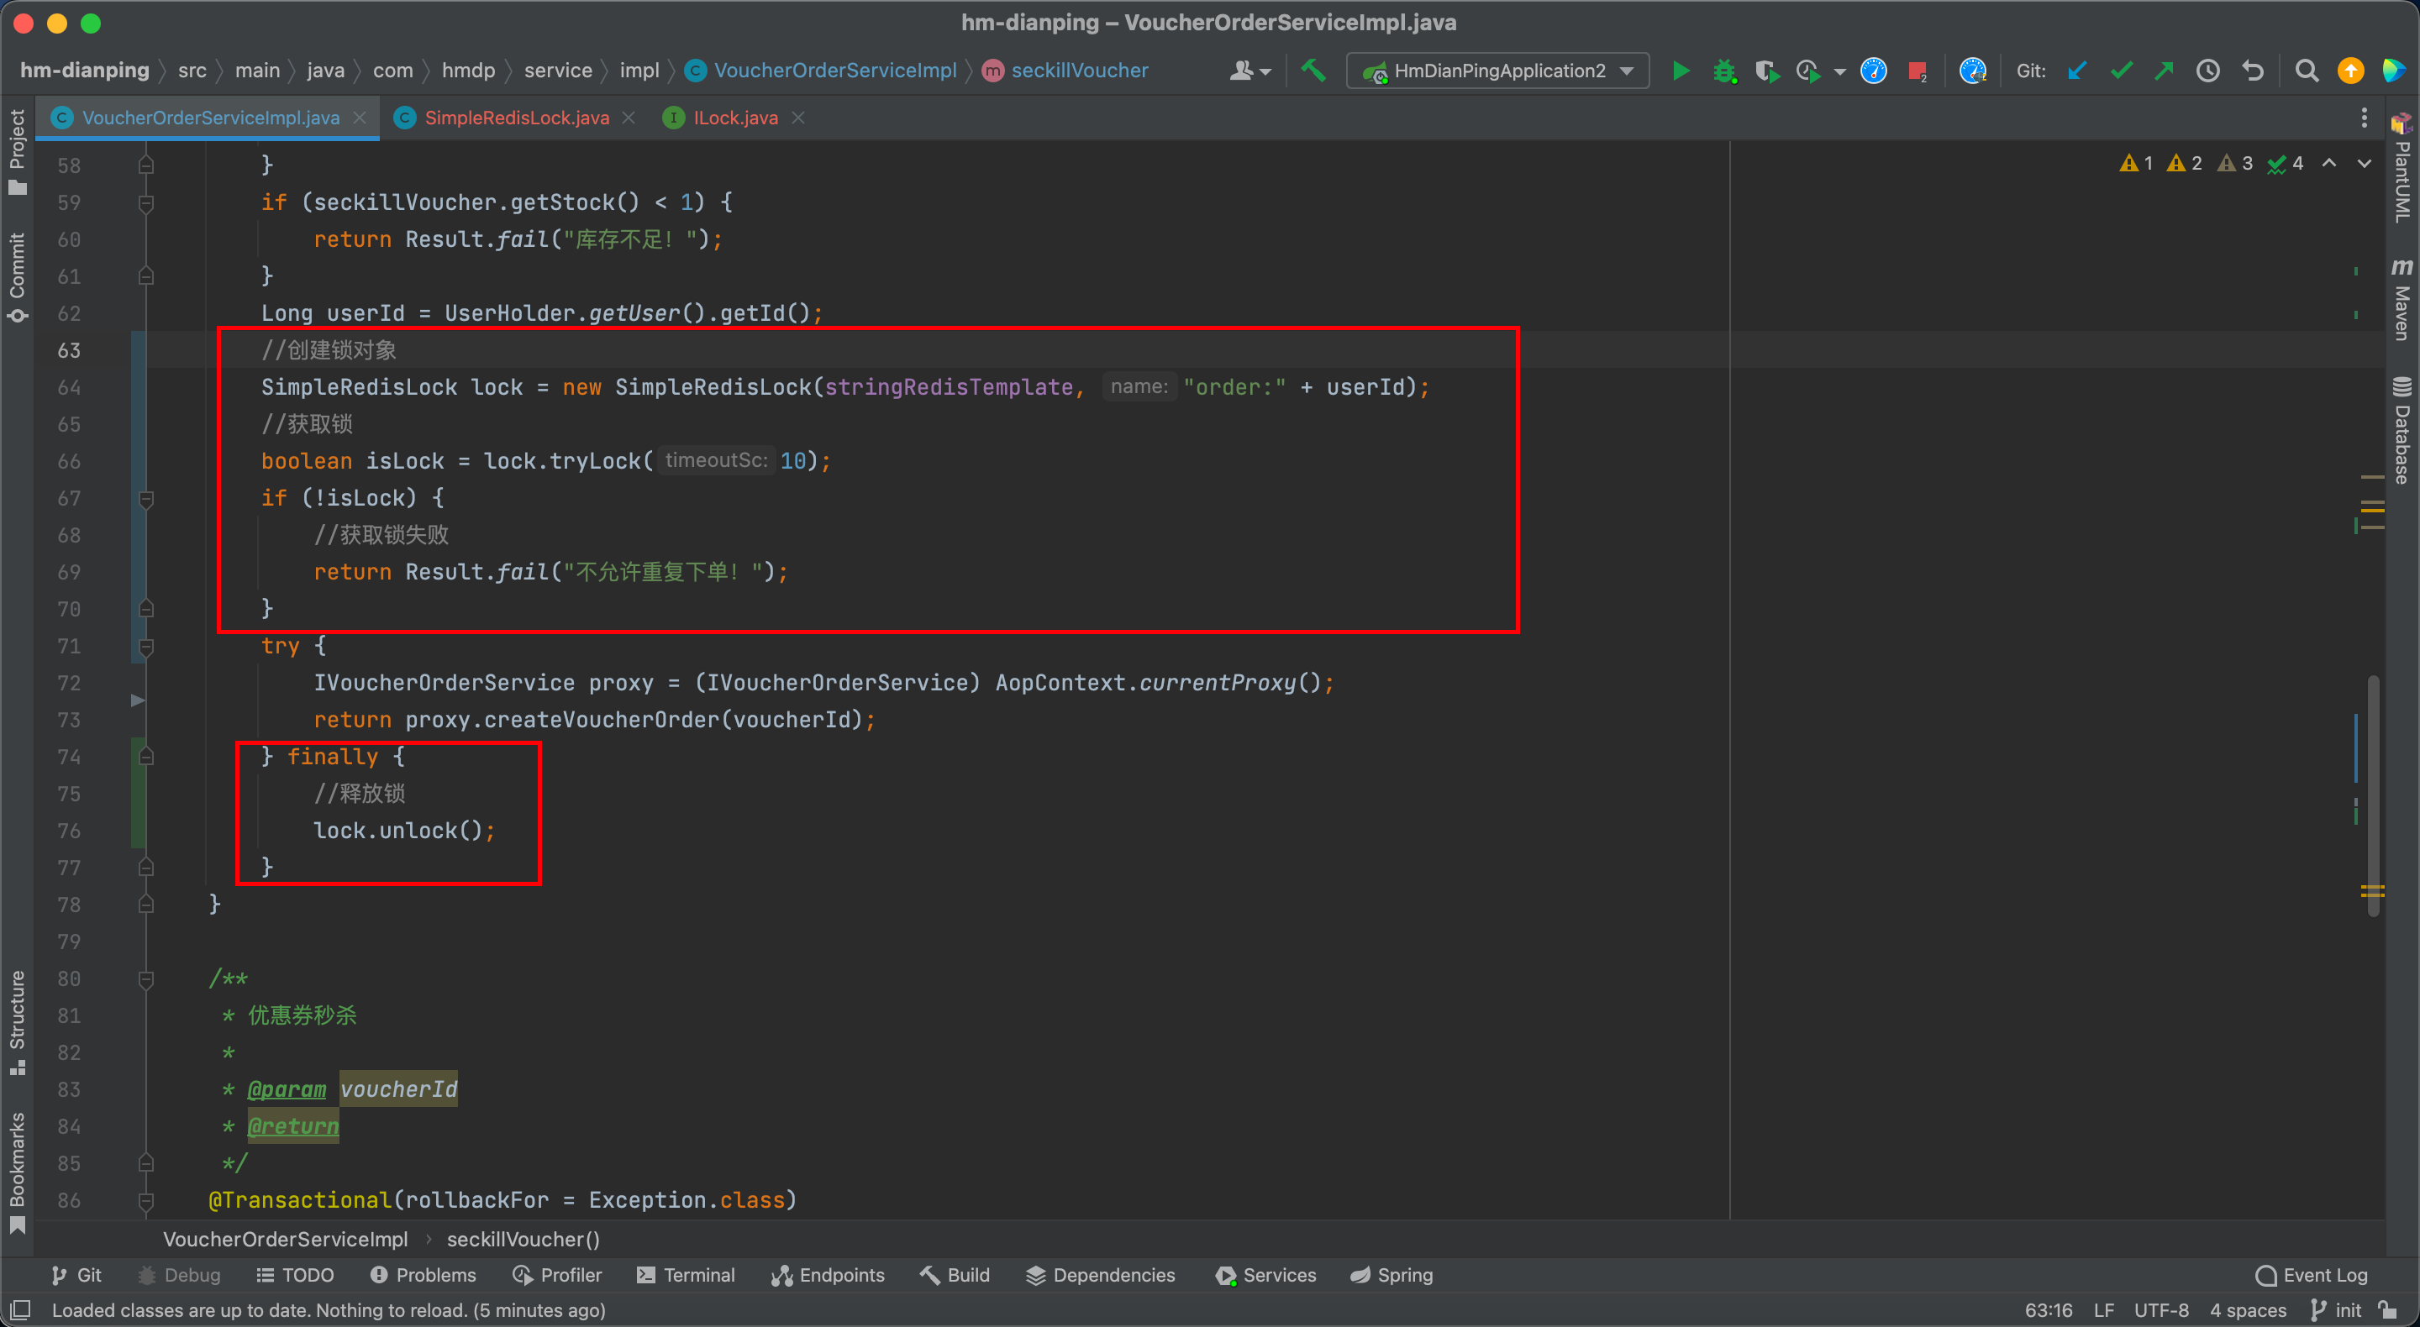Collapse the if block at line 59
Image resolution: width=2420 pixels, height=1327 pixels.
pos(145,203)
